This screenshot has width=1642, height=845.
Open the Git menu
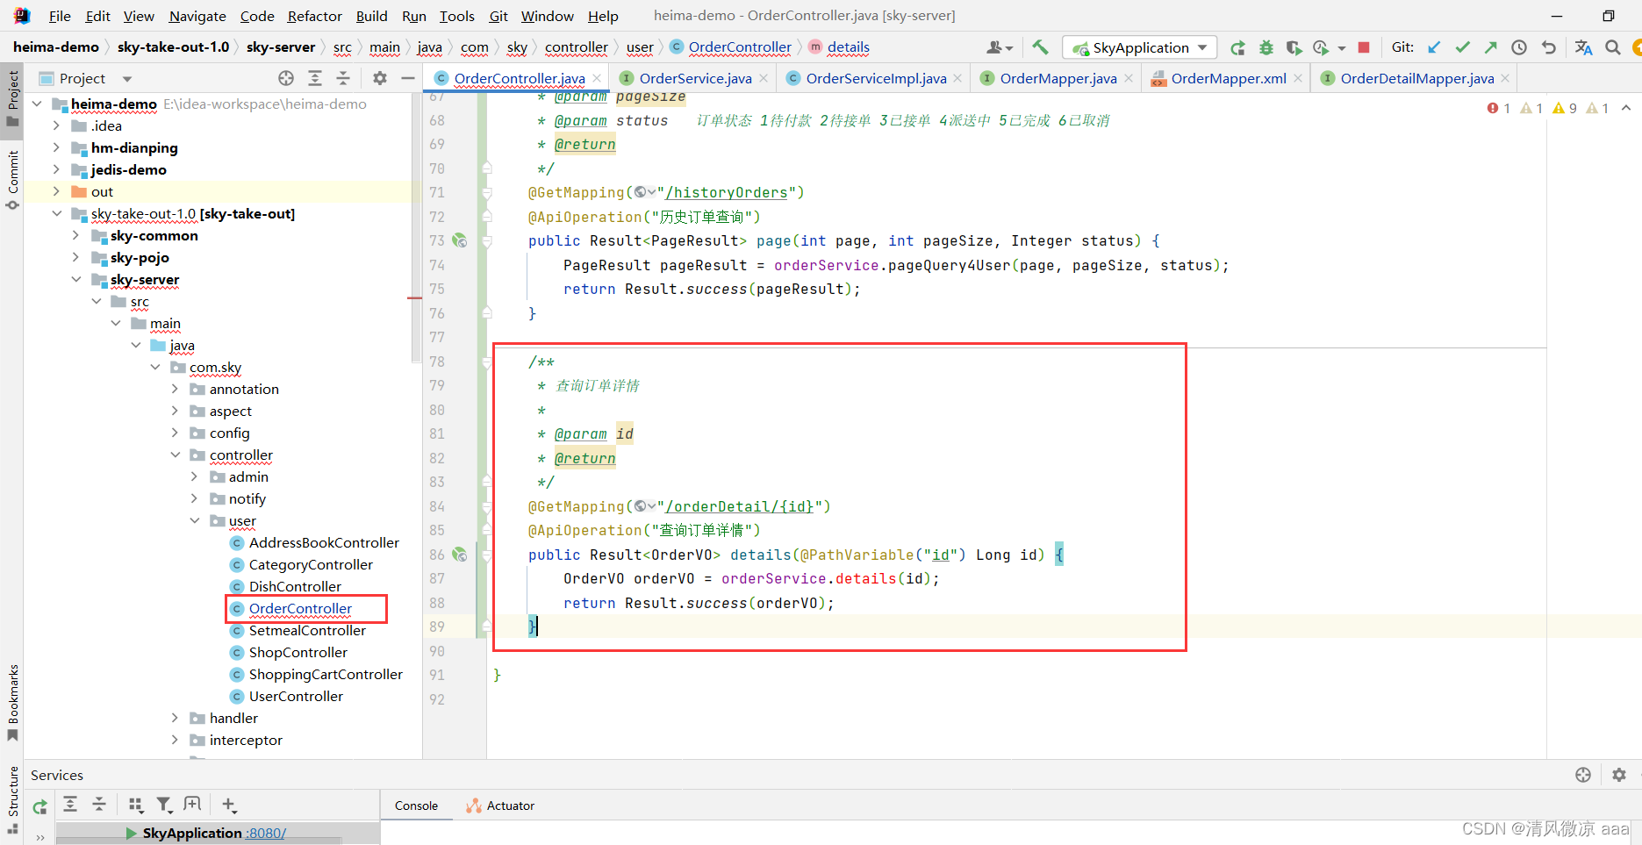pyautogui.click(x=498, y=16)
